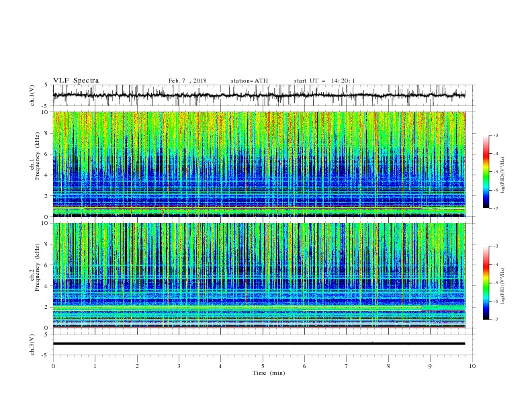This screenshot has width=532, height=411.
Task: Click the "10" tick on the time axis
Action: coord(472,366)
